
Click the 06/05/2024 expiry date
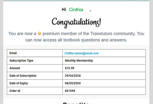(x=73, y=83)
